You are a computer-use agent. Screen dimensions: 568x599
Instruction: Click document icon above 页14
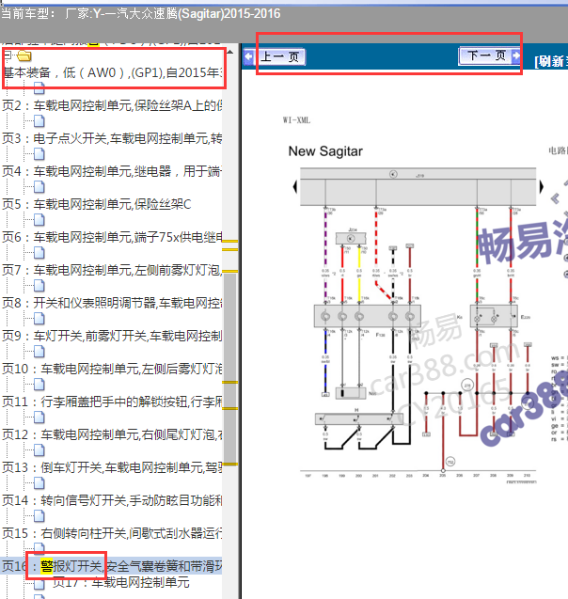(39, 483)
